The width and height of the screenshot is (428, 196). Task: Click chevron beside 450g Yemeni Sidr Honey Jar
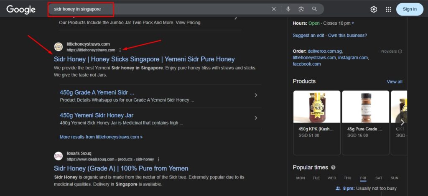pyautogui.click(x=256, y=118)
